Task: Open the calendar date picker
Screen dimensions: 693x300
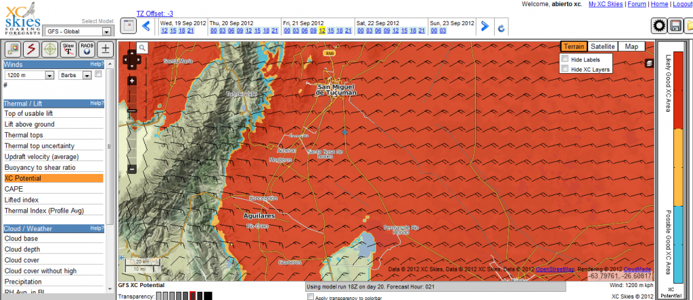Action: (128, 26)
